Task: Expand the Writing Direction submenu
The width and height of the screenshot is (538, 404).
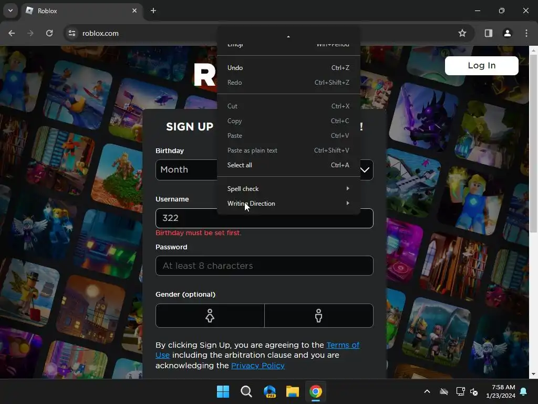Action: [288, 204]
